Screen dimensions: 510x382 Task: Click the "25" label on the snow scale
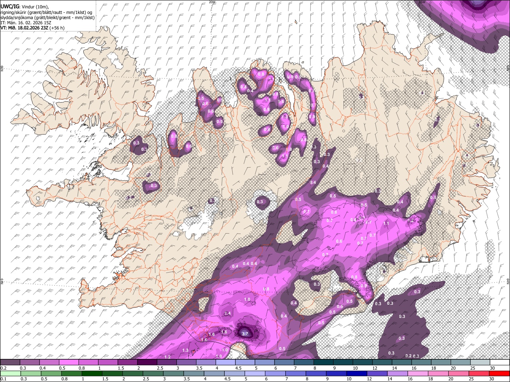click(x=473, y=368)
